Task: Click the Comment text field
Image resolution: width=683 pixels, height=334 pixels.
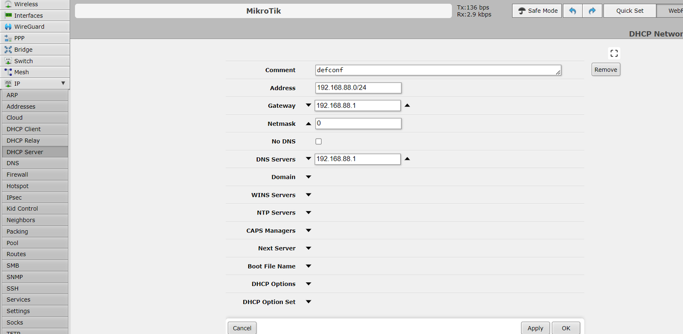Action: click(x=438, y=70)
